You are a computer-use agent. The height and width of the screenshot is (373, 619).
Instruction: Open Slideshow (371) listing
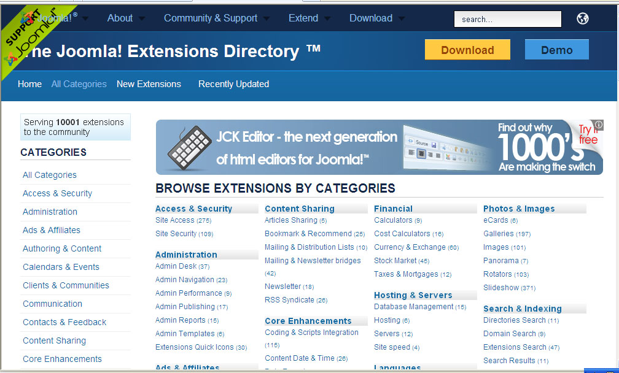coord(509,288)
